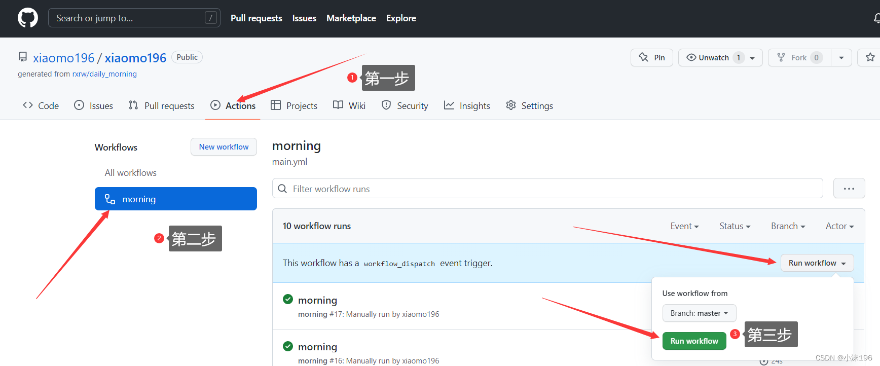Open the xiaomo196 owner link
Image resolution: width=880 pixels, height=366 pixels.
(x=64, y=58)
